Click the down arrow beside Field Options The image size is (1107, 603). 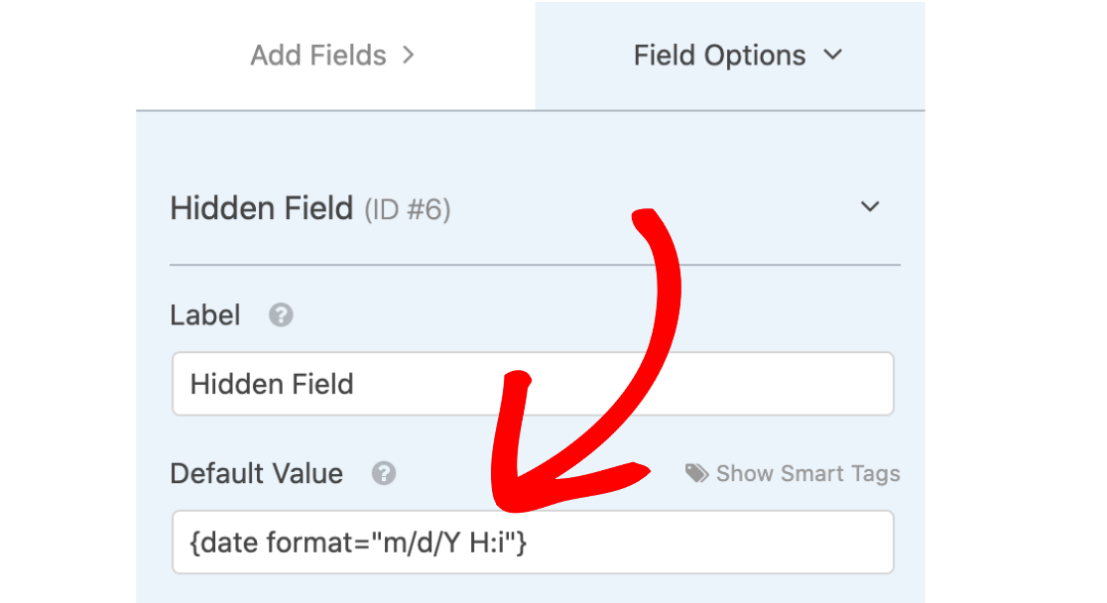tap(833, 55)
